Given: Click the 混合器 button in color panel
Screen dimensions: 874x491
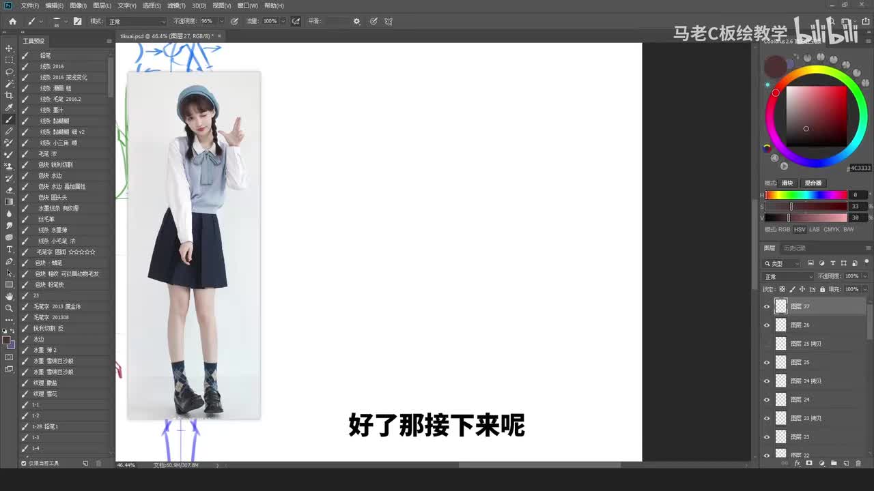Looking at the screenshot, I should [813, 183].
